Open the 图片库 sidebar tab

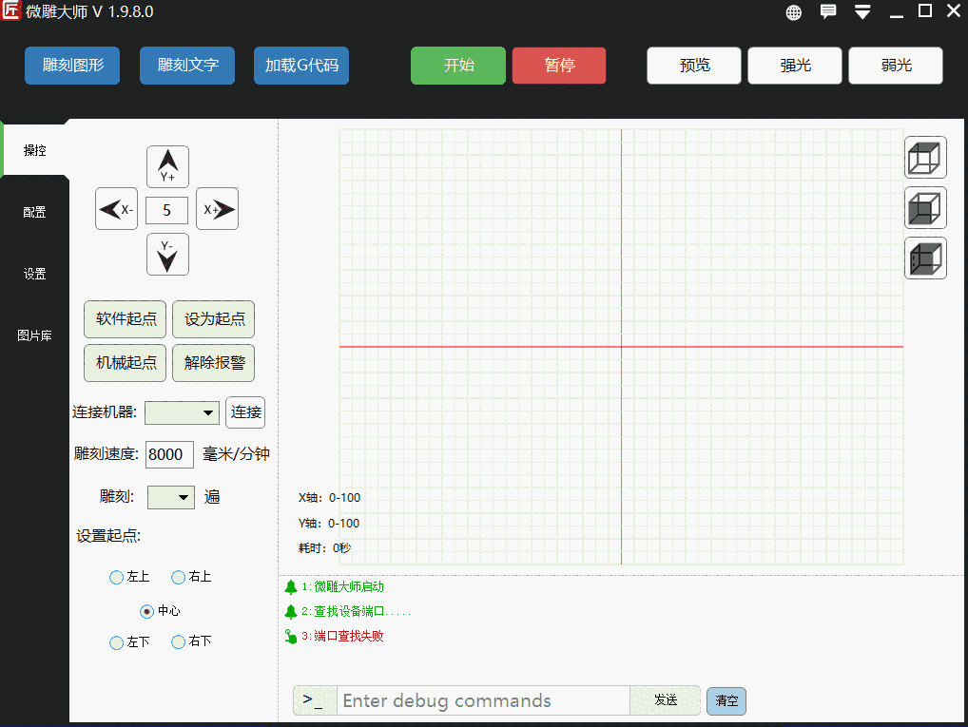click(x=35, y=335)
